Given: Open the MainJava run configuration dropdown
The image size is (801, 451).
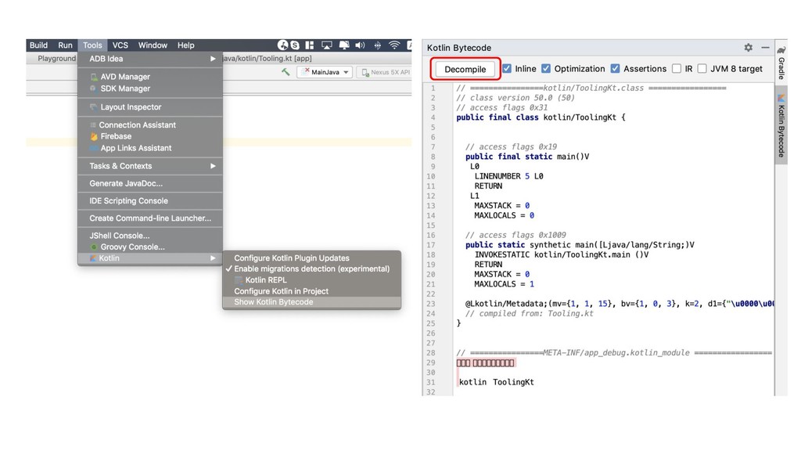Looking at the screenshot, I should click(324, 72).
